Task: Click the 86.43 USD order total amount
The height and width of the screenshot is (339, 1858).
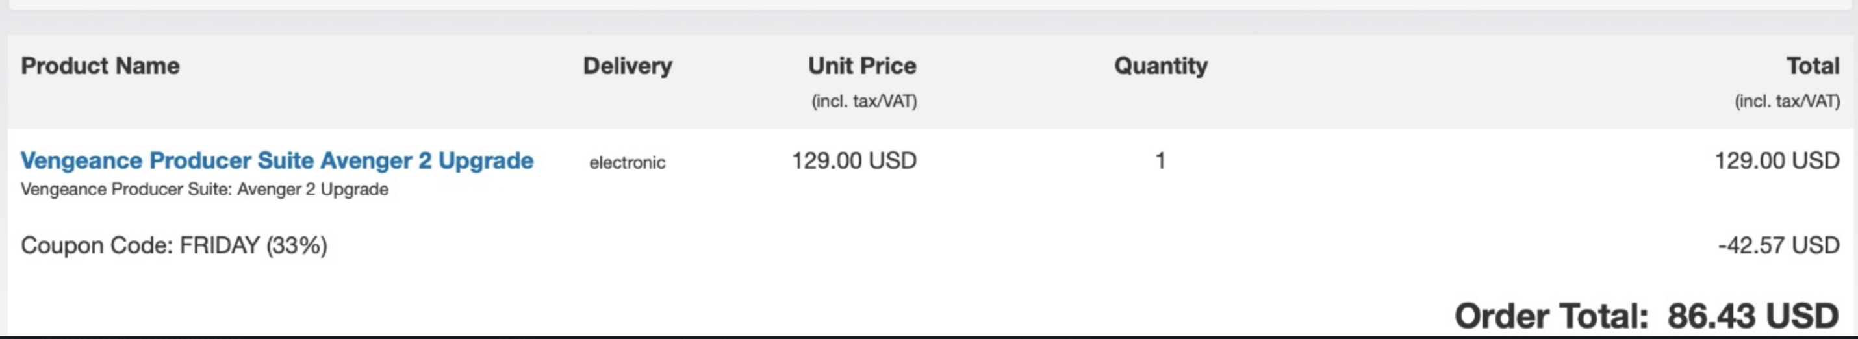Action: pos(1753,316)
